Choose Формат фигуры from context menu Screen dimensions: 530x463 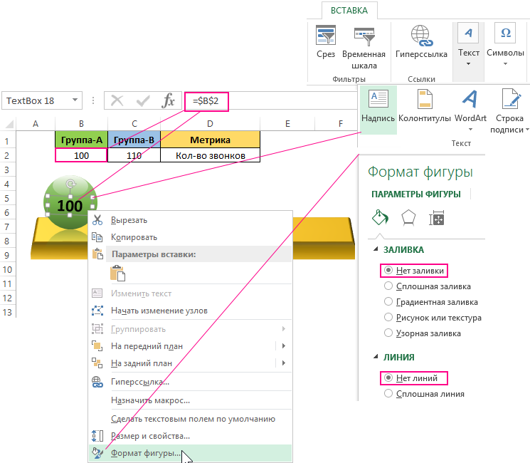[x=146, y=452]
